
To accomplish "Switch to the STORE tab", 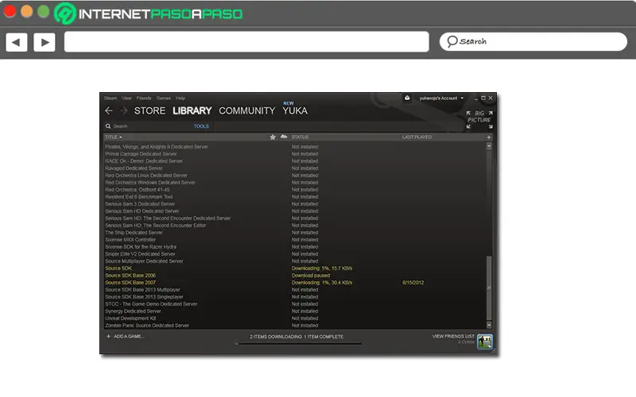I will coord(149,110).
